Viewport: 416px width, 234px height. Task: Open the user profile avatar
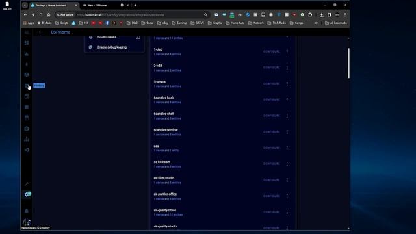click(x=27, y=222)
